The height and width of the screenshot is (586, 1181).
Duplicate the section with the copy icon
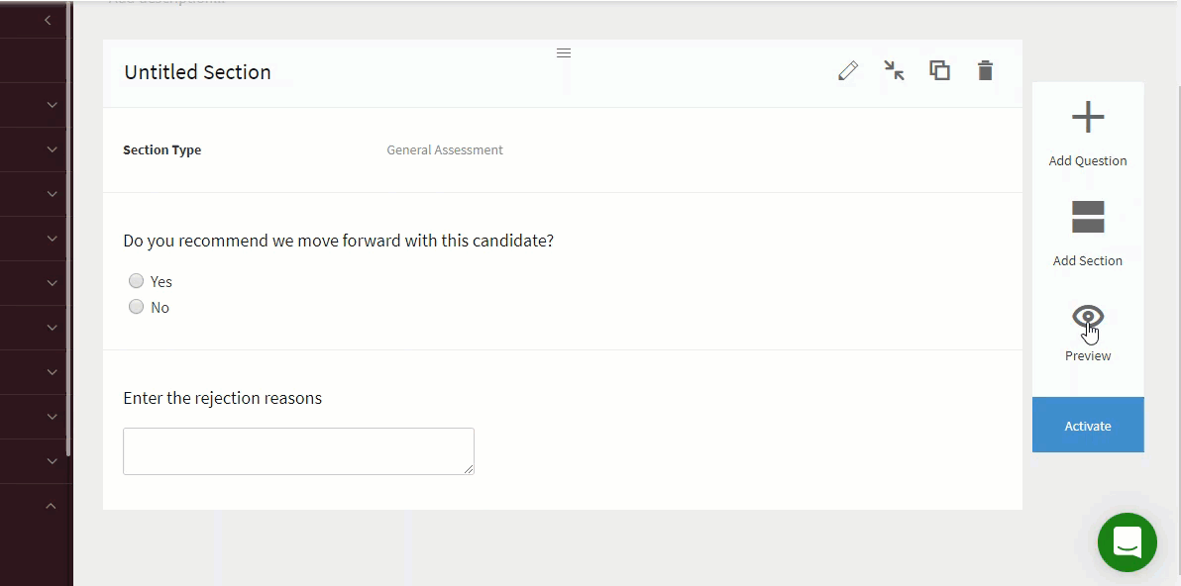(x=939, y=70)
